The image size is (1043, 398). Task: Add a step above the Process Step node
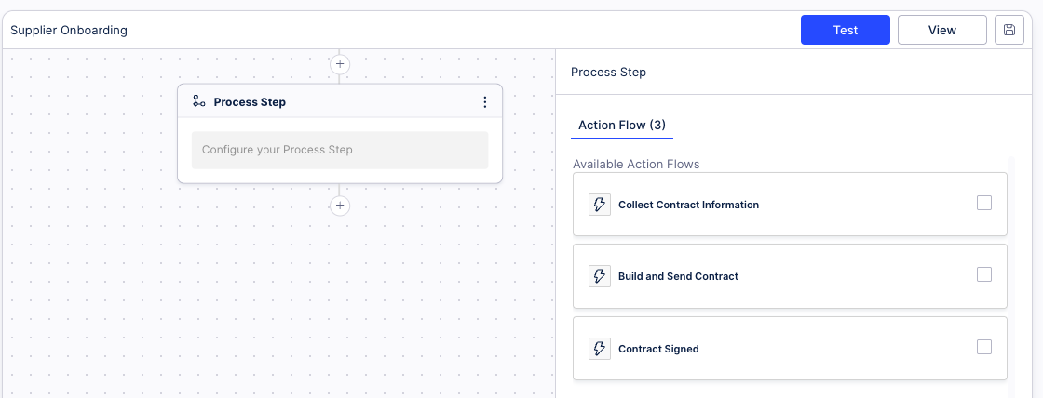tap(340, 64)
